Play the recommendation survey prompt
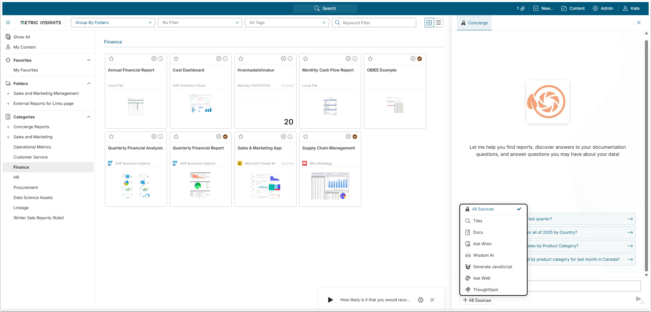 (x=331, y=300)
